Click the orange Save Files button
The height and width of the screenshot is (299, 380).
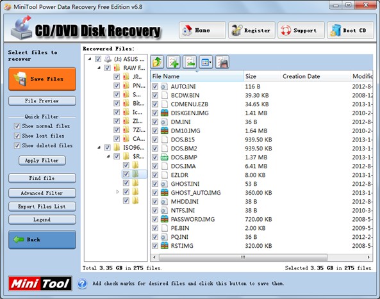[x=42, y=79]
